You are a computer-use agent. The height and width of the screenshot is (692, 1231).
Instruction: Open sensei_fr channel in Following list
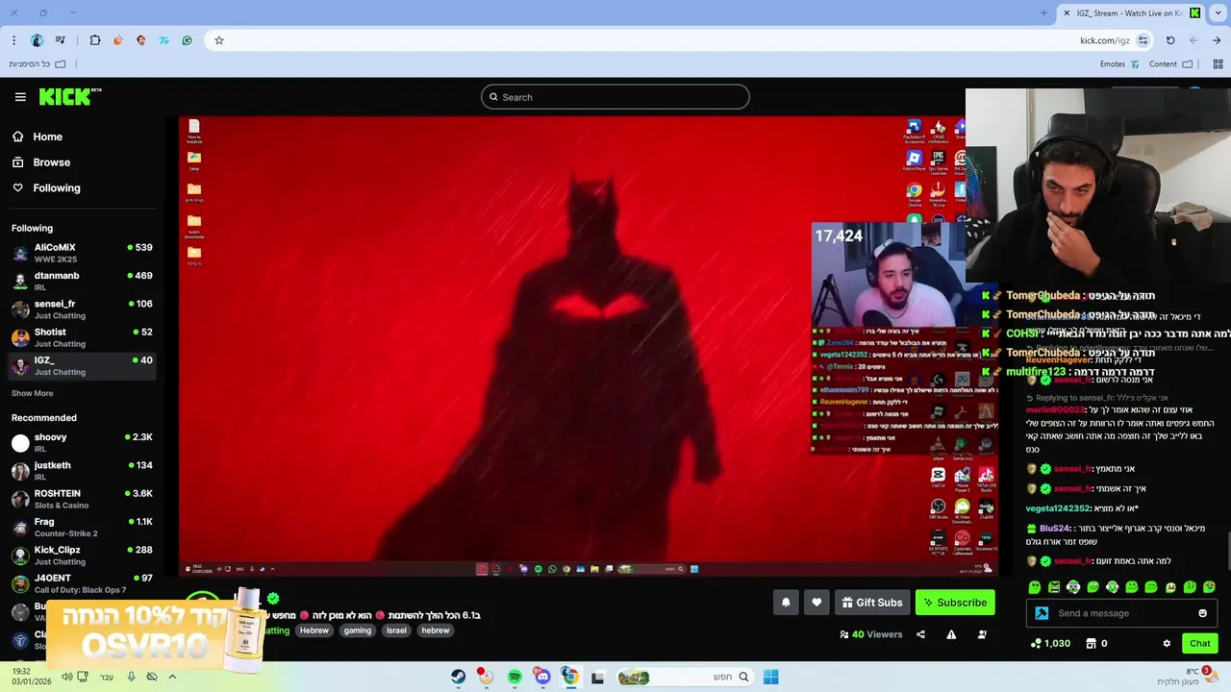coord(82,309)
